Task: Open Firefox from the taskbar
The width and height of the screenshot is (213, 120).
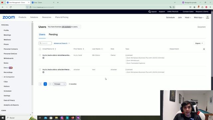Action: click(x=73, y=118)
